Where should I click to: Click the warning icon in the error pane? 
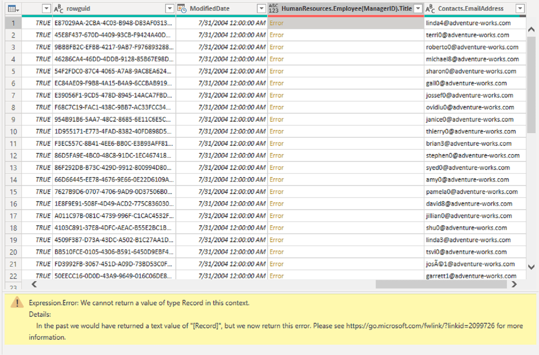click(x=17, y=303)
